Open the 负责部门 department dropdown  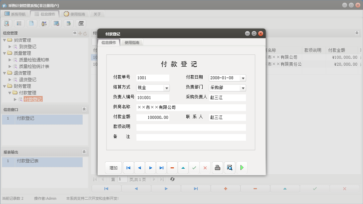[x=243, y=88]
